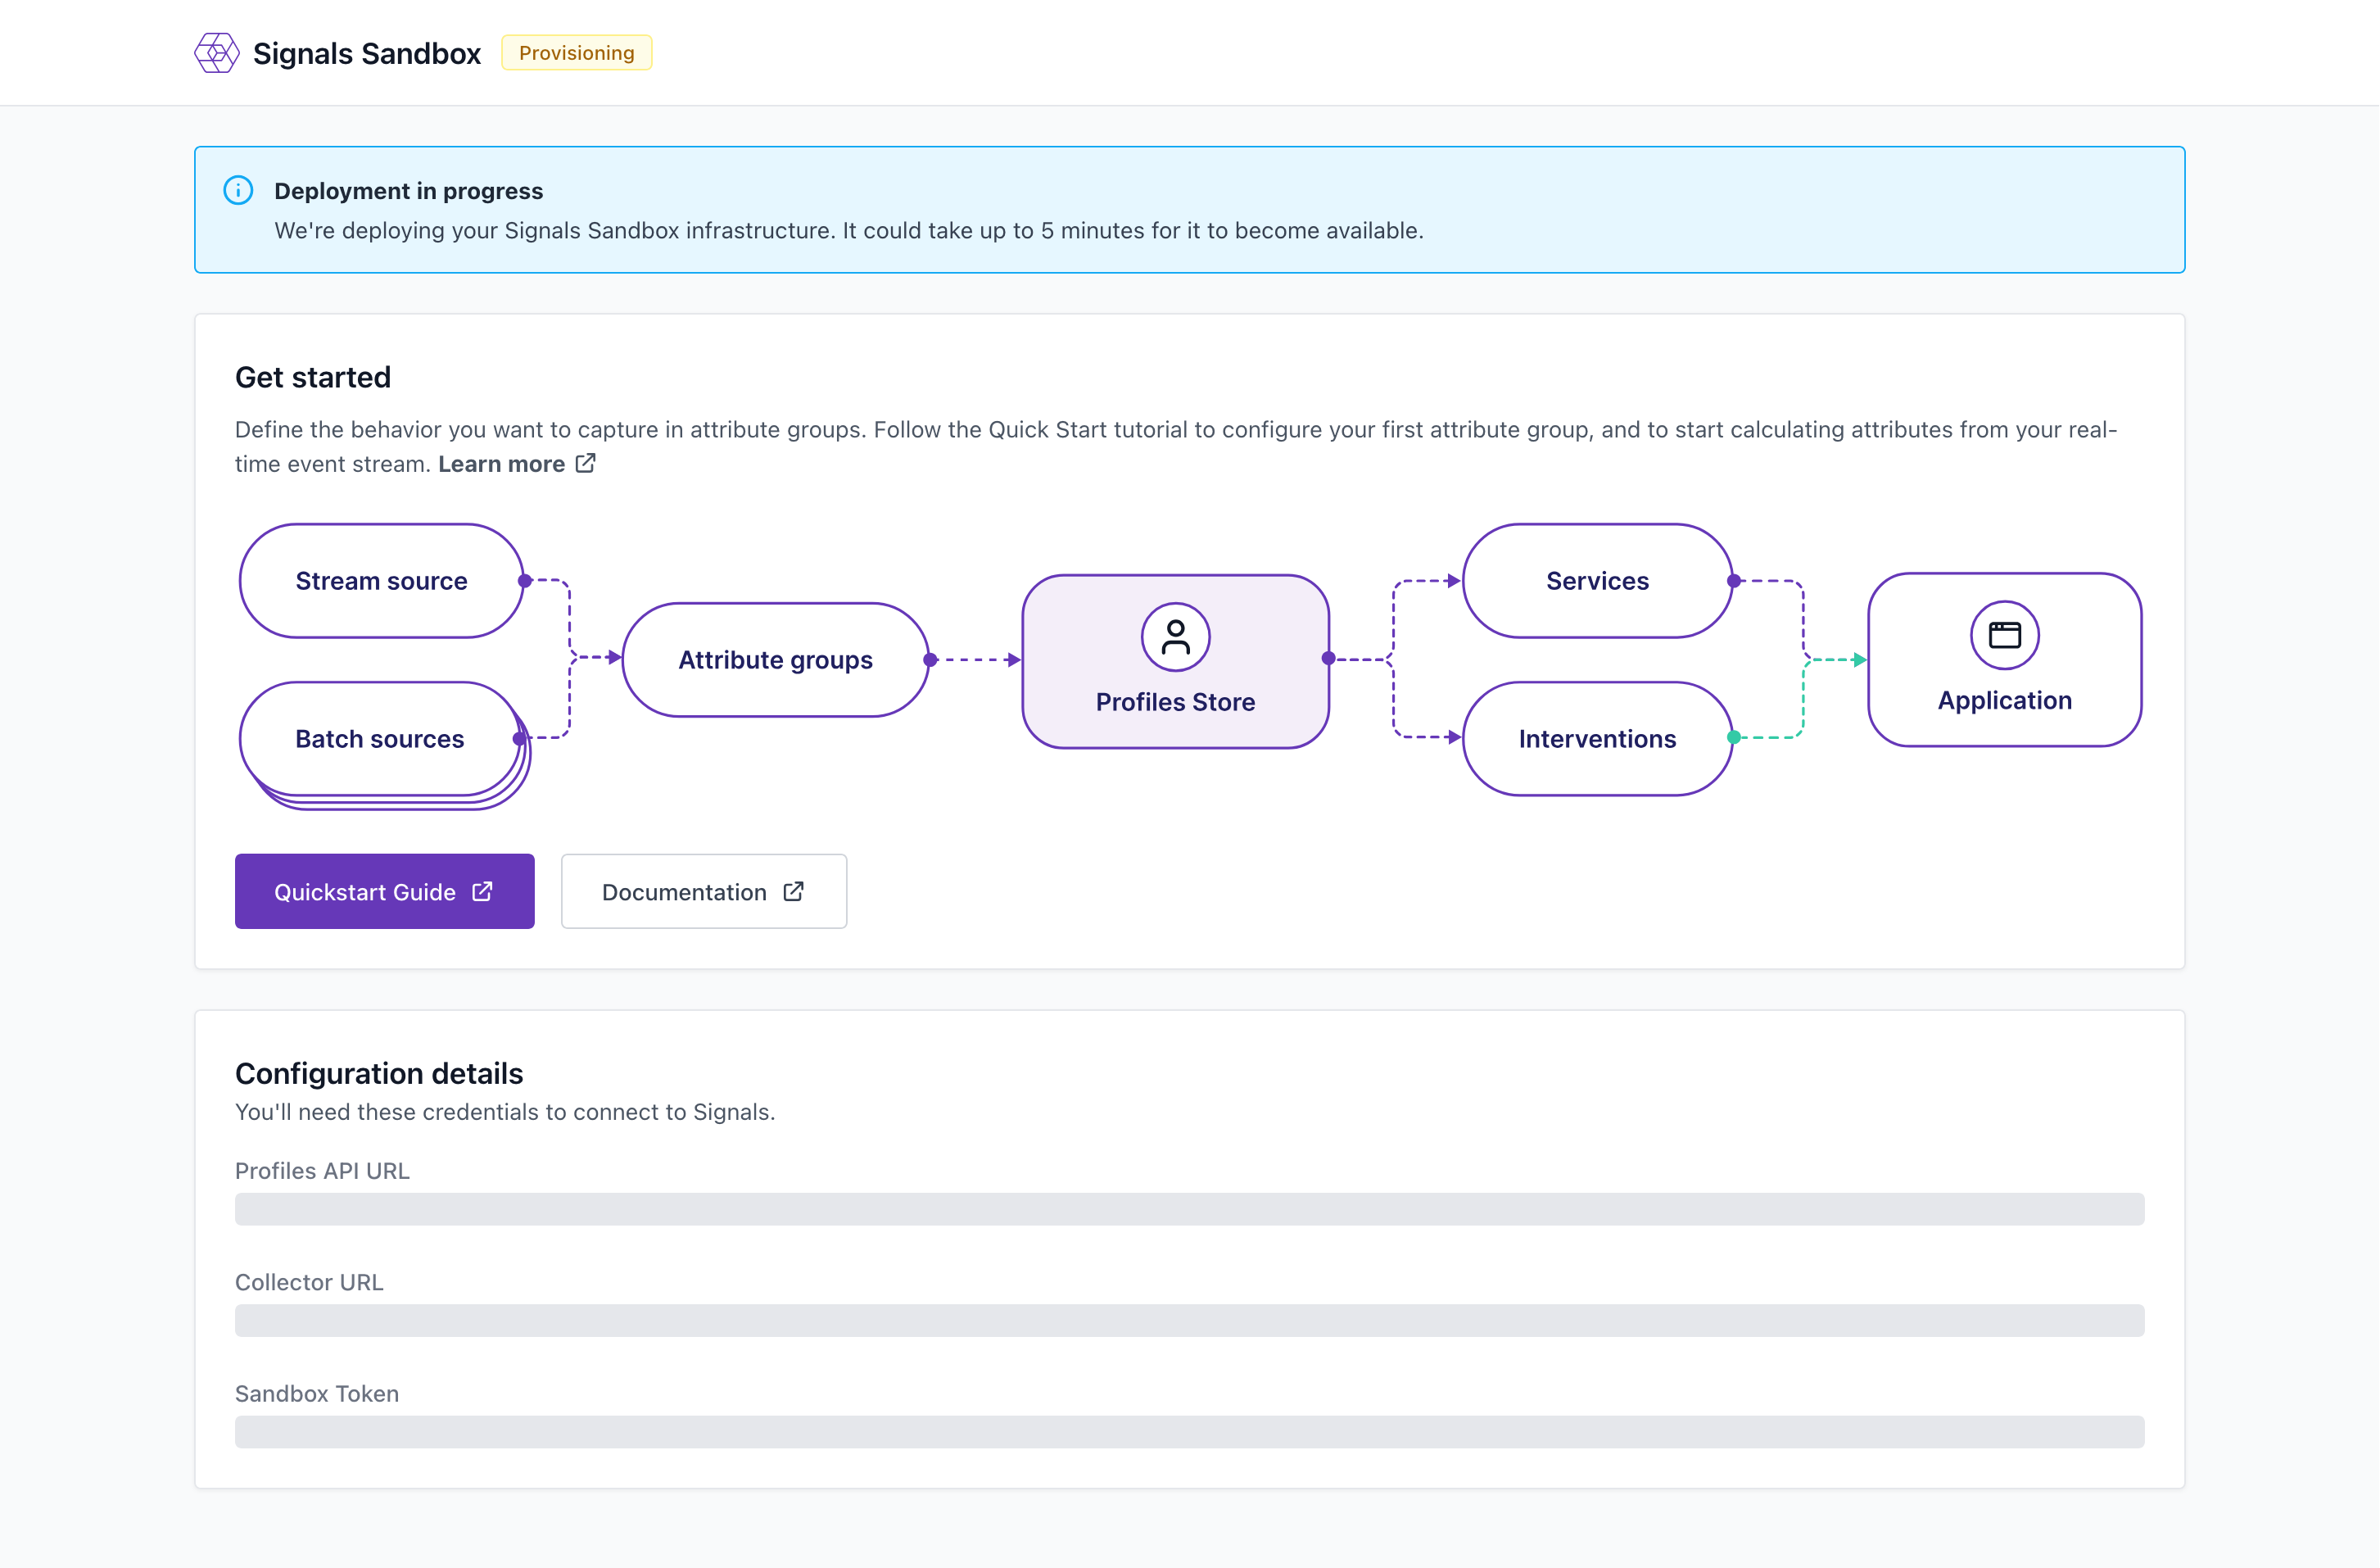
Task: Select the Attribute groups node
Action: click(775, 660)
